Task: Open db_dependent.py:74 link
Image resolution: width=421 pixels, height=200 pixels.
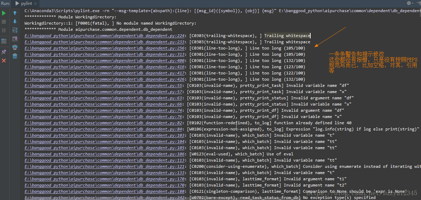Action: (103, 110)
